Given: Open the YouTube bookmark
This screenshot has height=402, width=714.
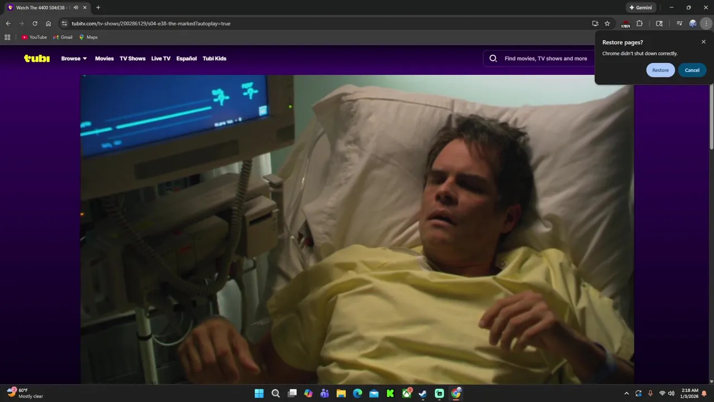Looking at the screenshot, I should pyautogui.click(x=34, y=37).
